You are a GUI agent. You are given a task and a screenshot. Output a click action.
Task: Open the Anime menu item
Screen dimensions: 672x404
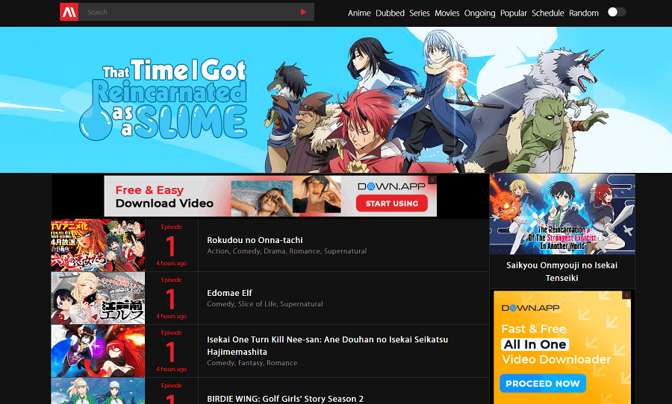click(x=359, y=13)
